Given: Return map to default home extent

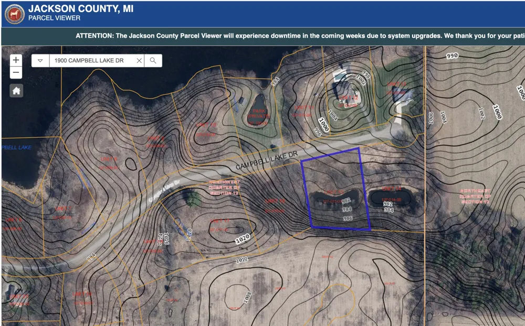Looking at the screenshot, I should (16, 91).
